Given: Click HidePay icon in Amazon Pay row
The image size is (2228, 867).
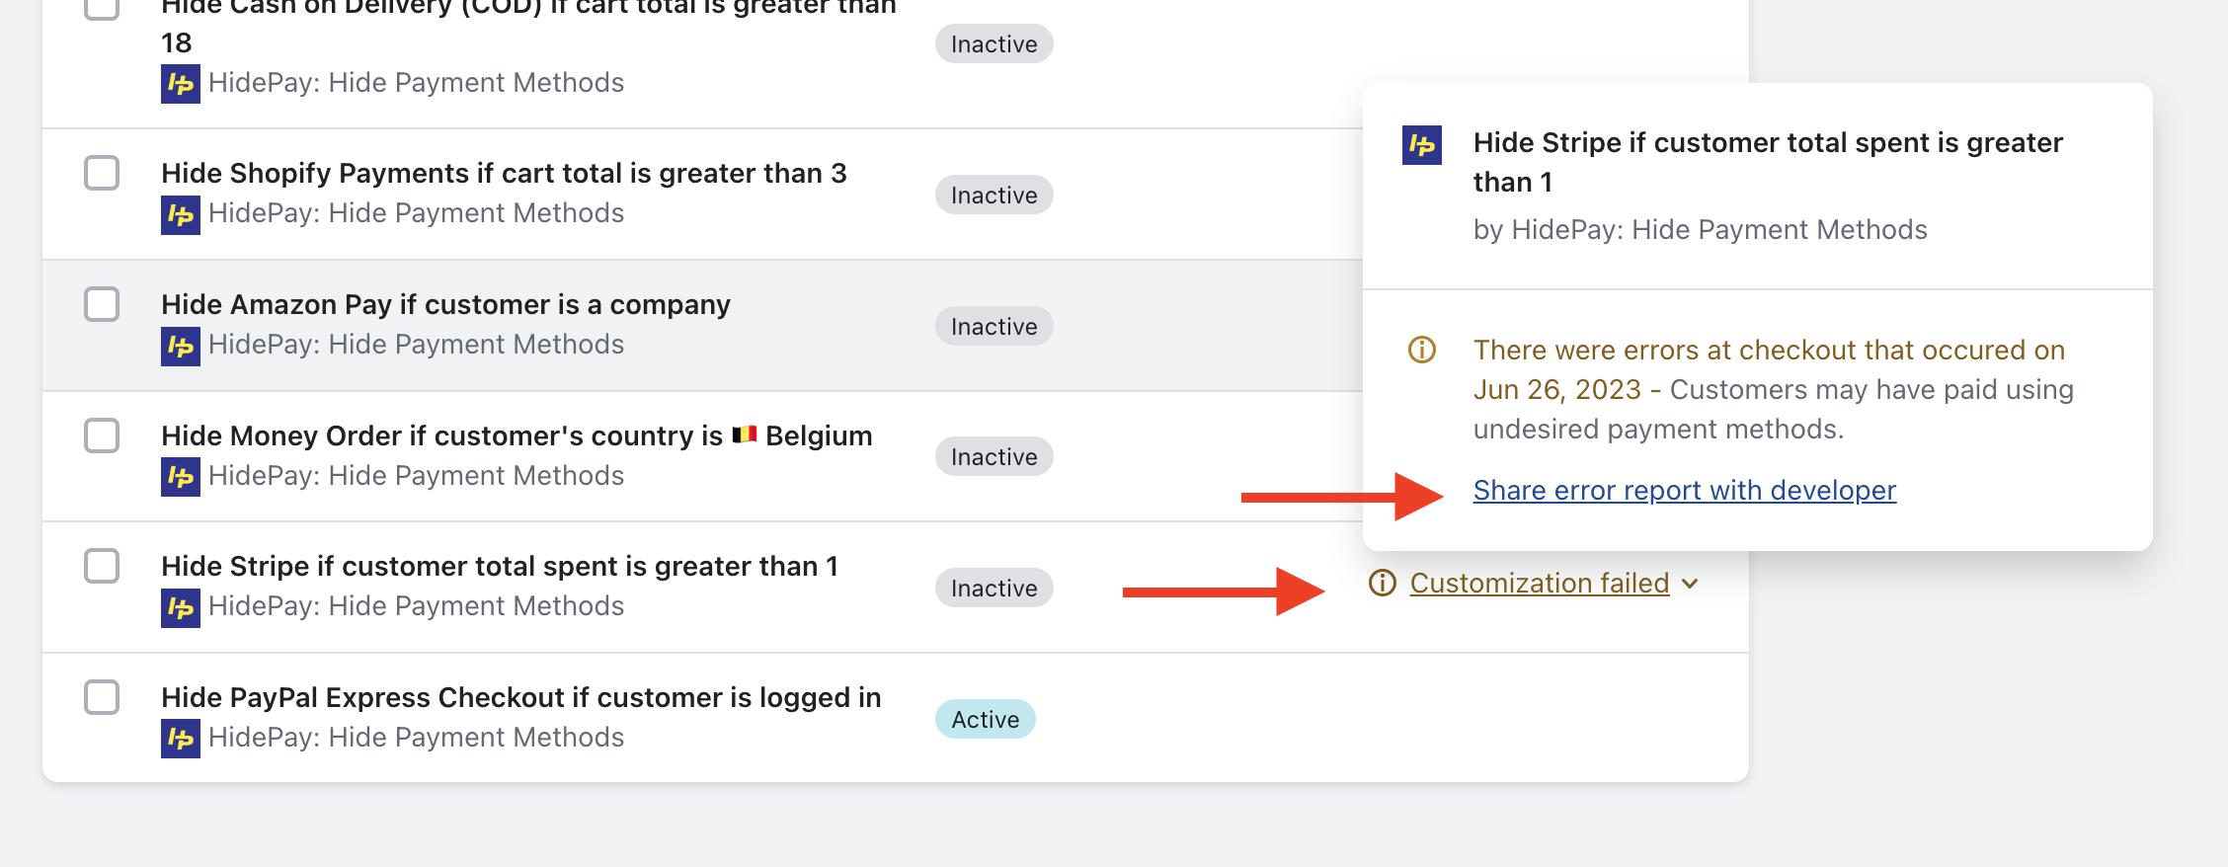Looking at the screenshot, I should pos(181,346).
